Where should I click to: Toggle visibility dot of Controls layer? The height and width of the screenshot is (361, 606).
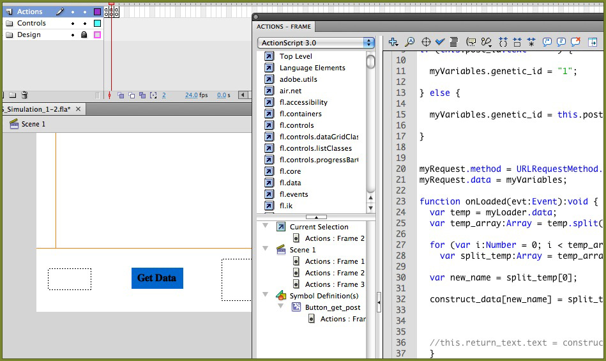point(73,24)
